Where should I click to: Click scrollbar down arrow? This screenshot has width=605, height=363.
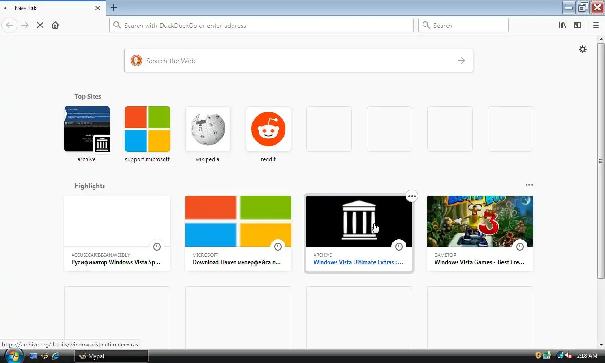click(601, 345)
